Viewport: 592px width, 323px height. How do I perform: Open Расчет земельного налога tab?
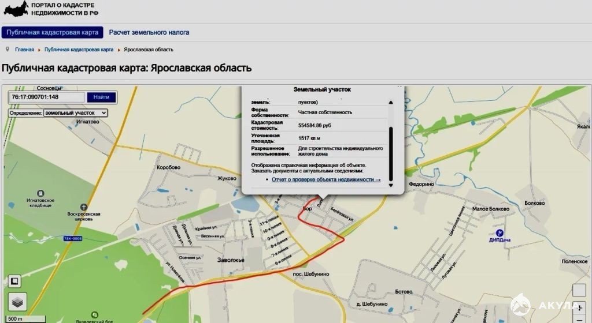coord(149,32)
